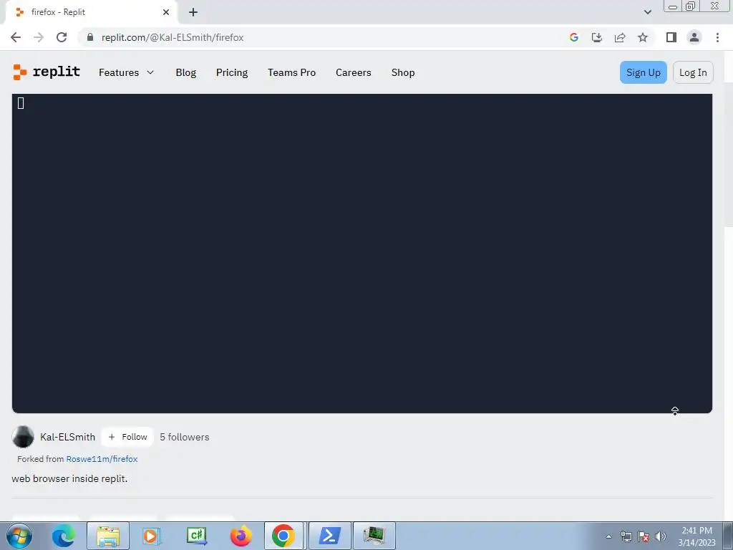Open Kal-ELSmith profile avatar
The width and height of the screenshot is (733, 550).
23,437
